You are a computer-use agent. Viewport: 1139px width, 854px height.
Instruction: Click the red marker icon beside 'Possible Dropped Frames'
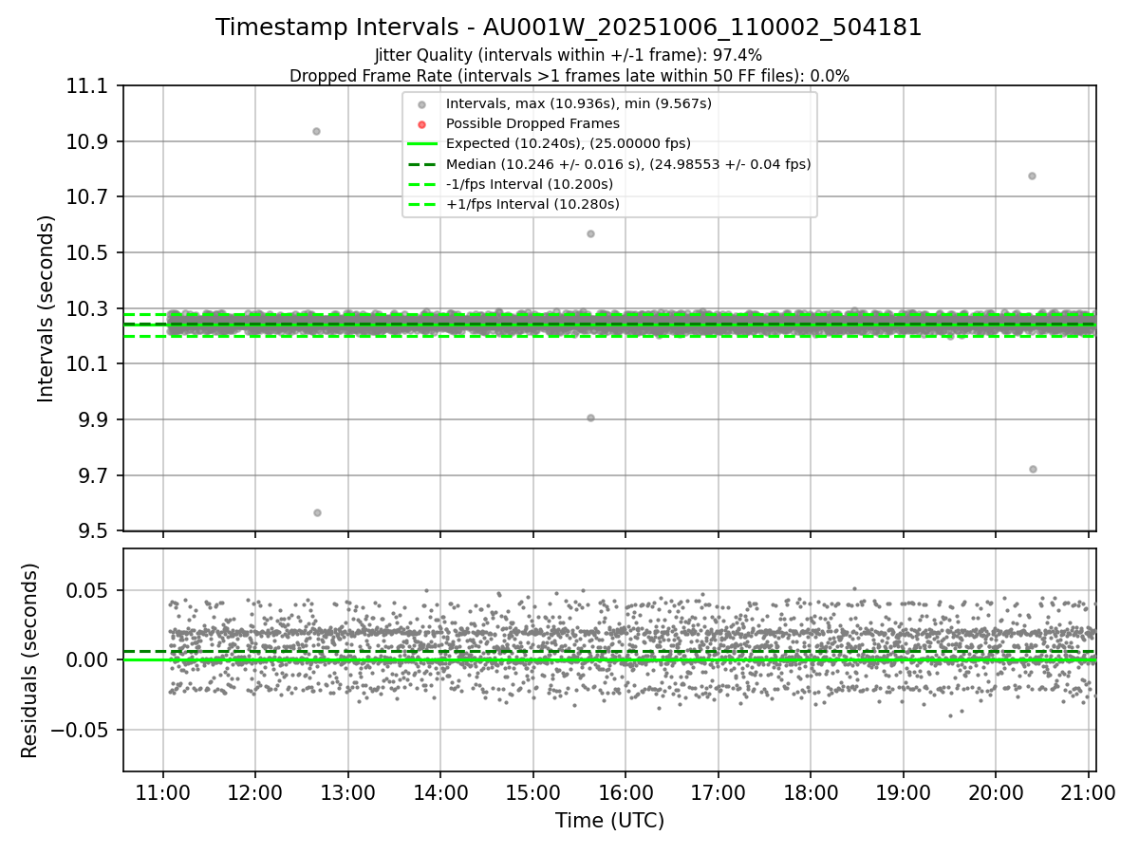[422, 124]
